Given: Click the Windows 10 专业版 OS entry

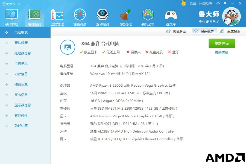Looking at the screenshot, I should point(120,74).
